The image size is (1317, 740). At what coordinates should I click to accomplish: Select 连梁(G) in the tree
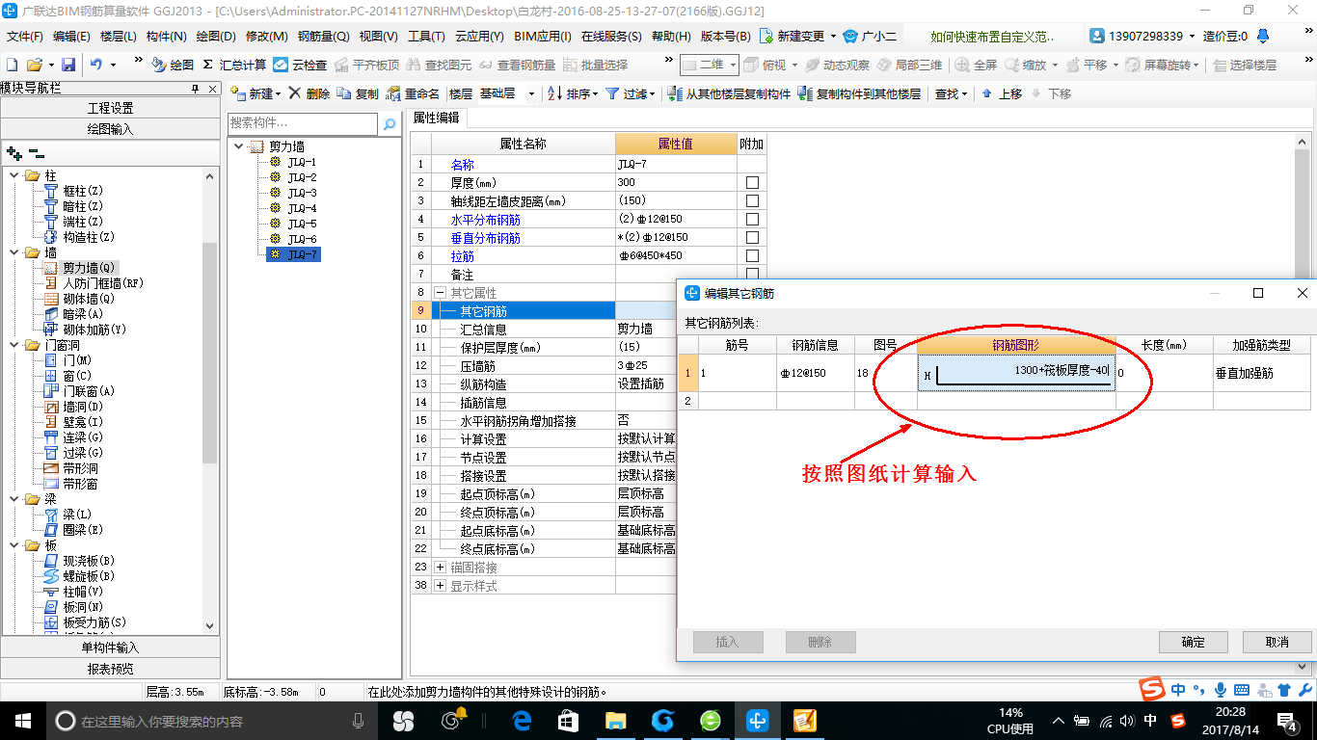tap(83, 437)
